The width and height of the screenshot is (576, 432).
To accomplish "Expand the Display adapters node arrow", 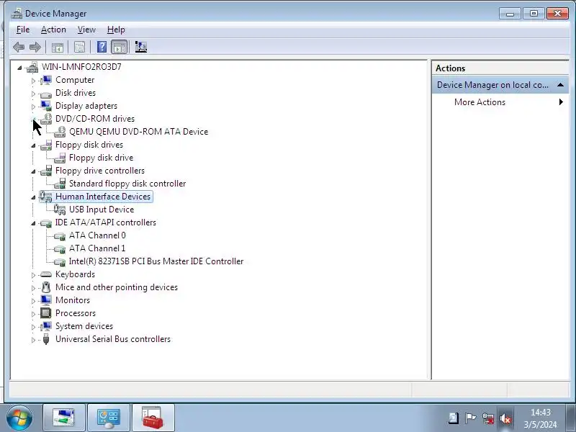I will pyautogui.click(x=33, y=107).
